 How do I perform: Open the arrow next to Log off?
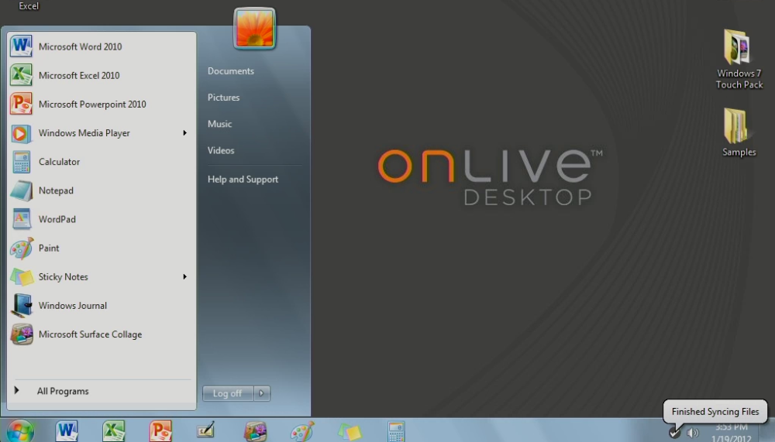261,393
